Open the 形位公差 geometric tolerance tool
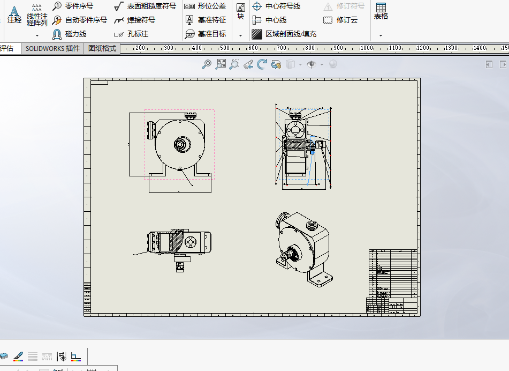 click(x=205, y=6)
